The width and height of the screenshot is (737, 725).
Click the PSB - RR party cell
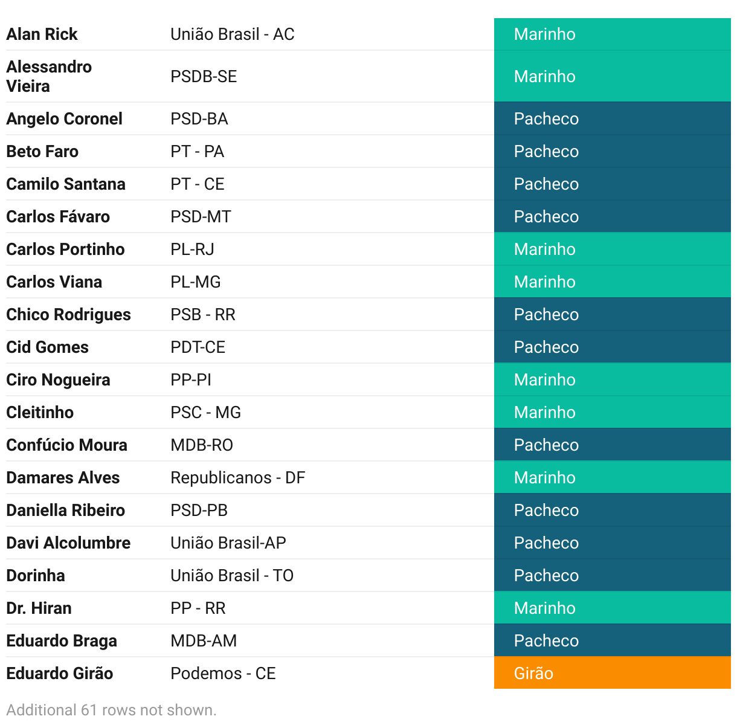(203, 315)
